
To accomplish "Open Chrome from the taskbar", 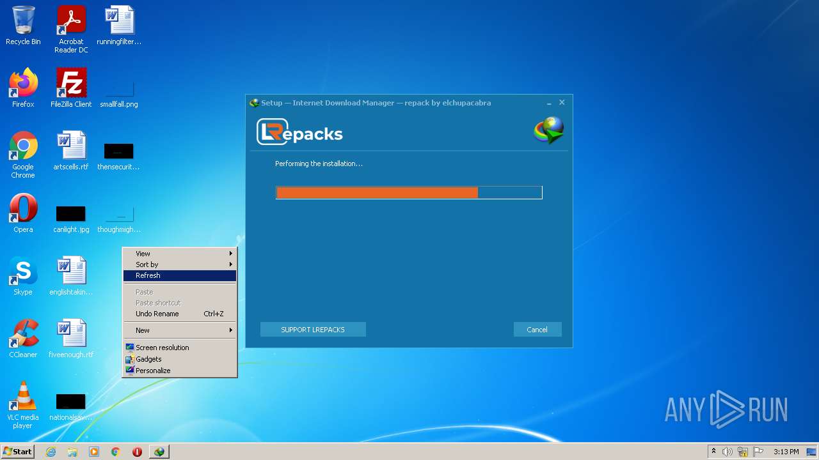I will tap(116, 452).
